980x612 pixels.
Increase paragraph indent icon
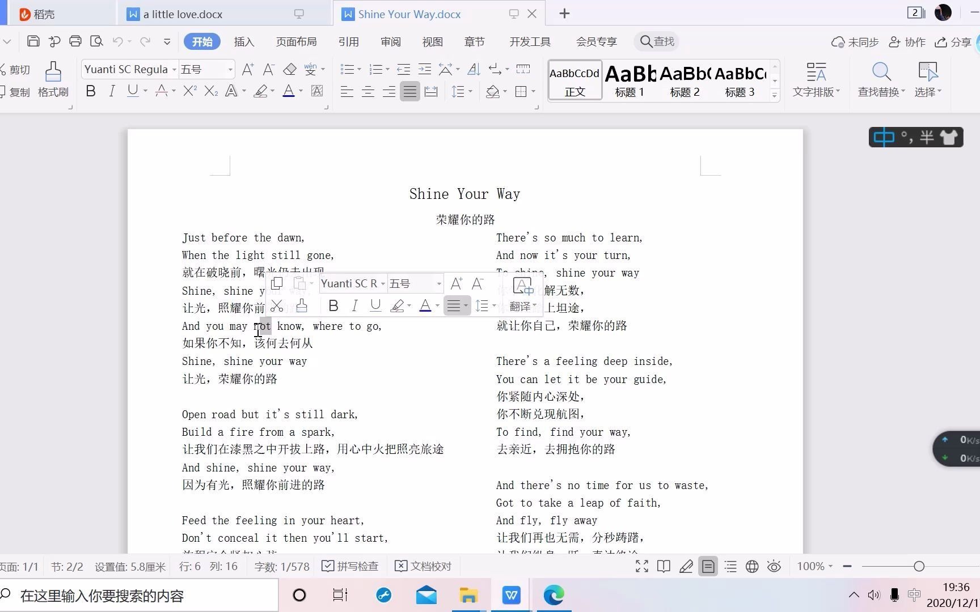tap(424, 69)
